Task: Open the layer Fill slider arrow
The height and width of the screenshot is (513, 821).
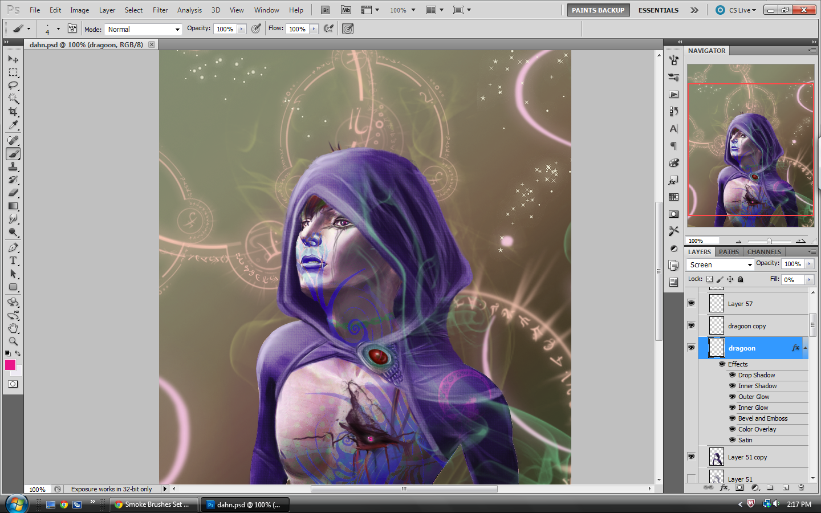Action: tap(809, 279)
